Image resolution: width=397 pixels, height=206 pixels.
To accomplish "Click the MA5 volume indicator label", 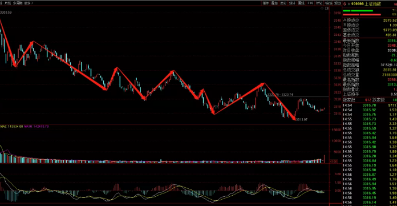I will [11, 126].
